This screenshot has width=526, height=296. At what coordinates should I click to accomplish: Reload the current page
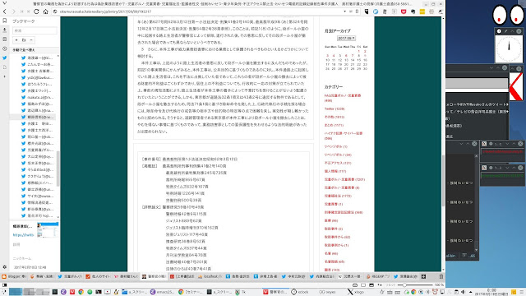point(36,12)
